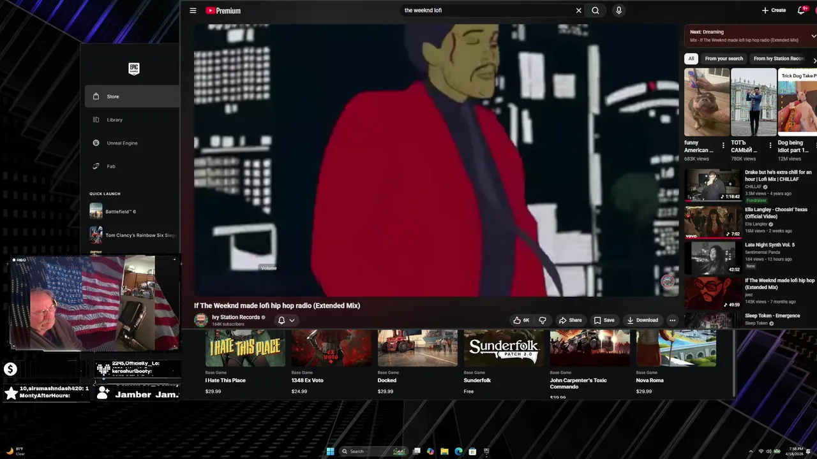This screenshot has width=817, height=459.
Task: Start voice search with the microphone icon
Action: pyautogui.click(x=618, y=10)
